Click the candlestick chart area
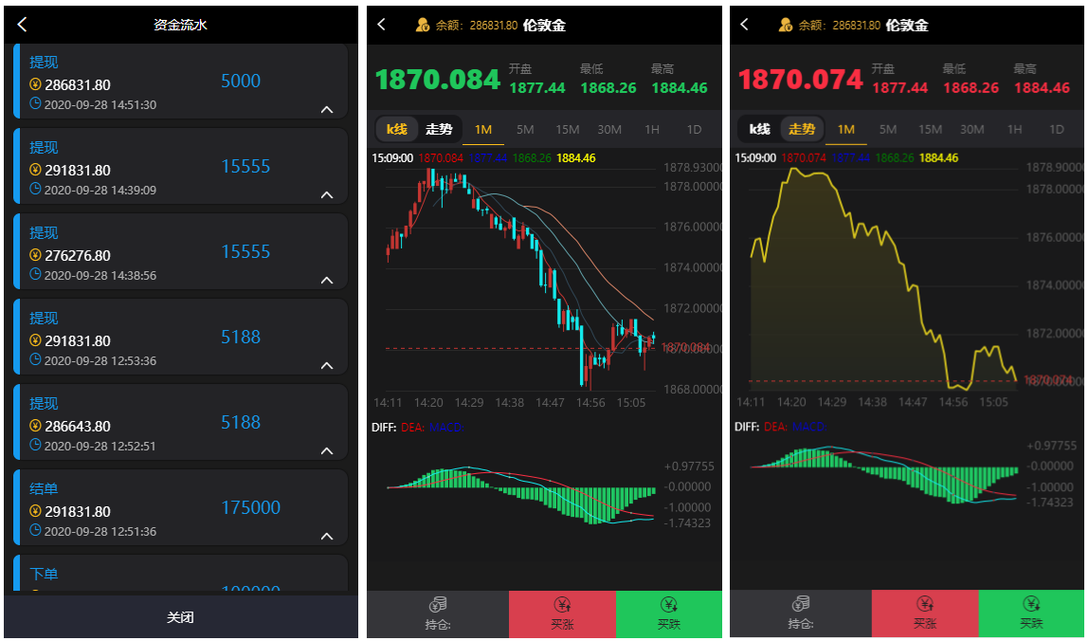 click(x=521, y=278)
